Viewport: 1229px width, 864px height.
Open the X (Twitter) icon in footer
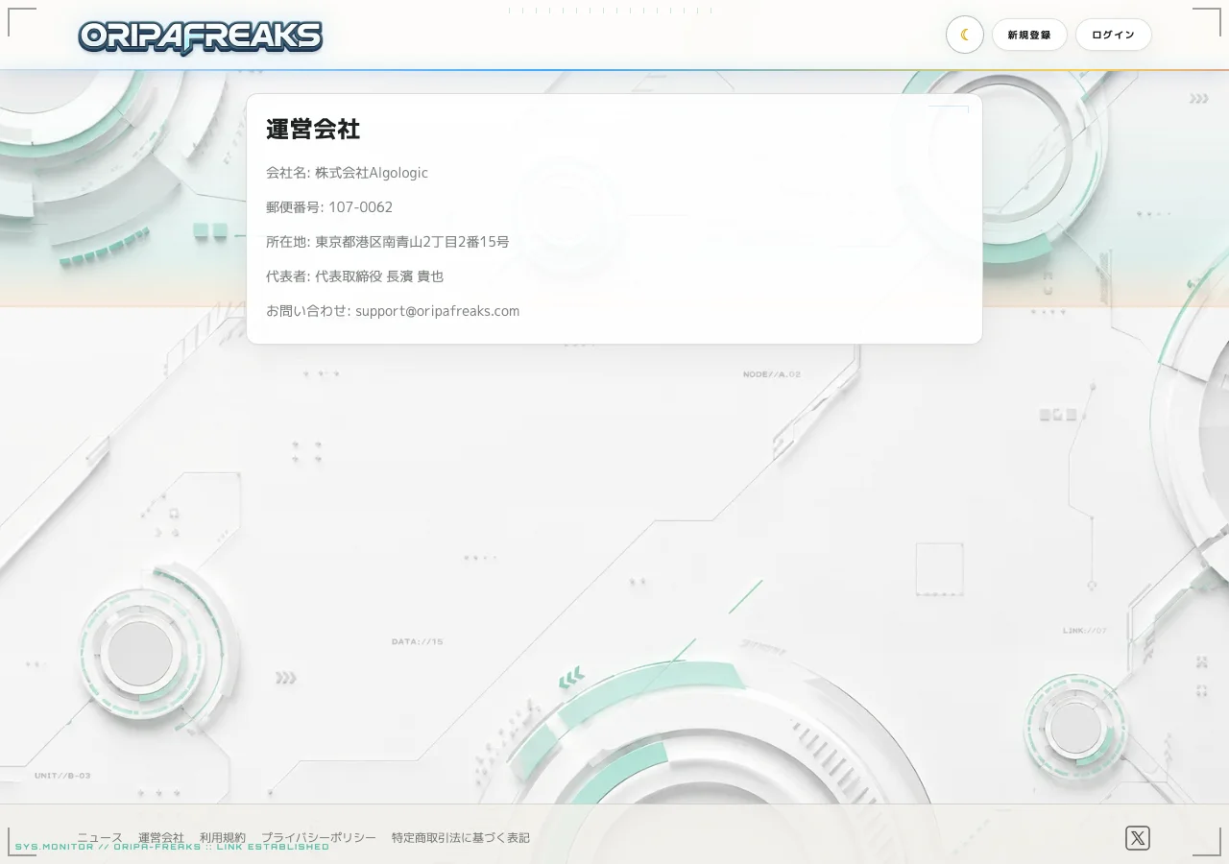coord(1138,838)
